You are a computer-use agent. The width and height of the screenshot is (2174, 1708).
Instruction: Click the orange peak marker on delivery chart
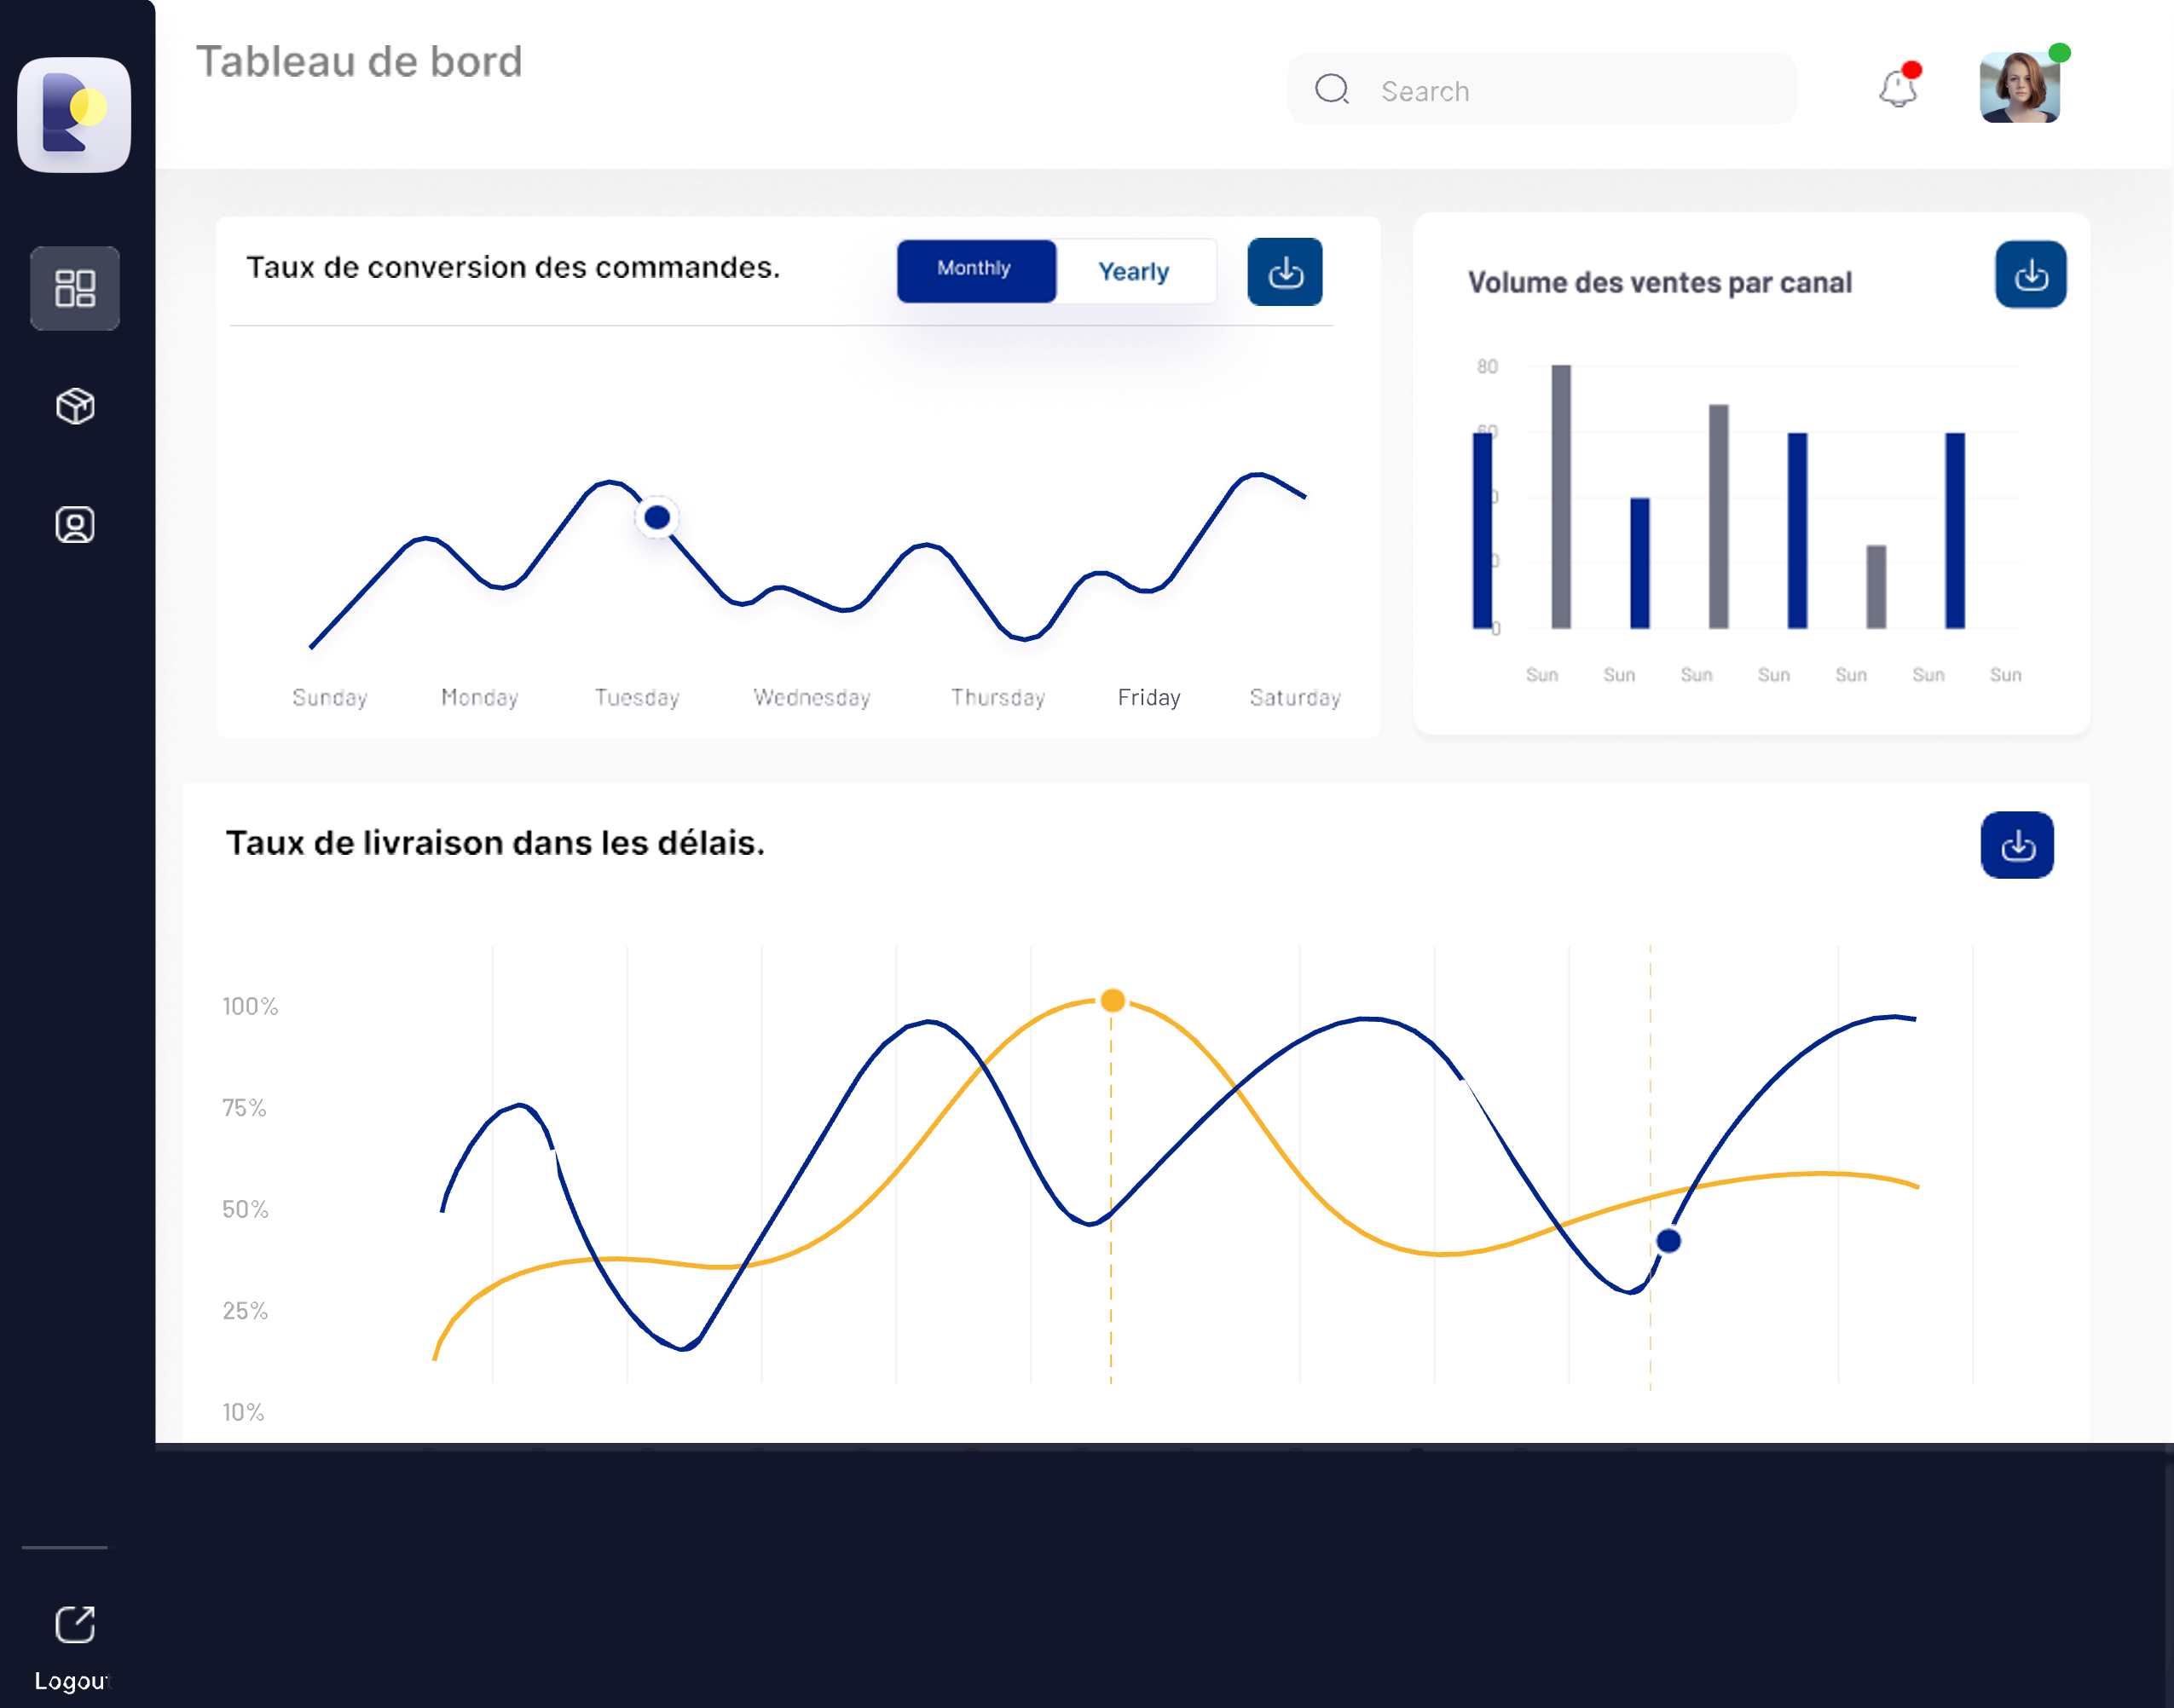[x=1113, y=1000]
